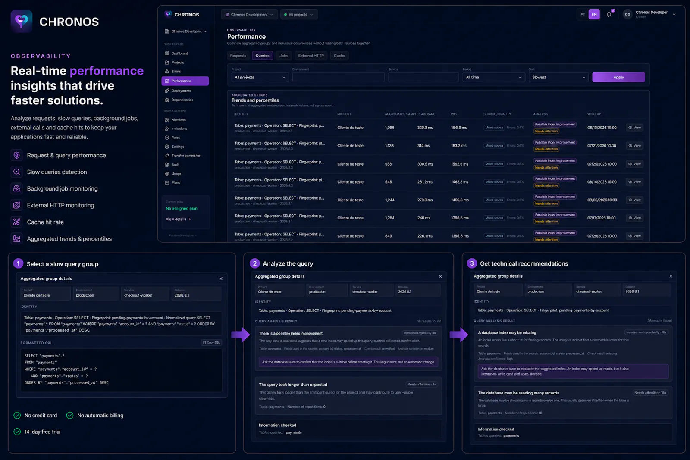Switch to the Requests tab

238,56
